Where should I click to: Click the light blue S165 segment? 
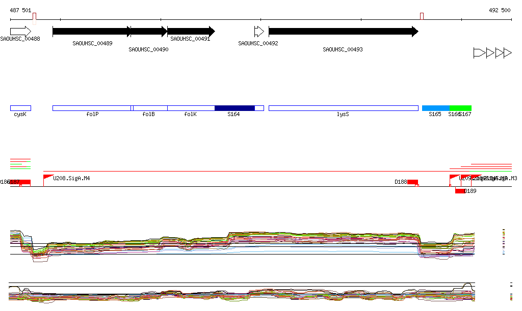point(435,108)
